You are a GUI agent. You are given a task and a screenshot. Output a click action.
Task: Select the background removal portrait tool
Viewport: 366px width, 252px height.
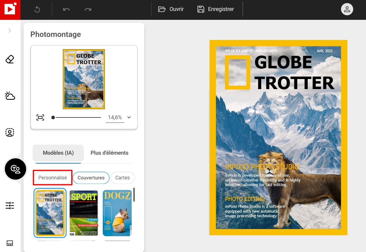pos(10,132)
